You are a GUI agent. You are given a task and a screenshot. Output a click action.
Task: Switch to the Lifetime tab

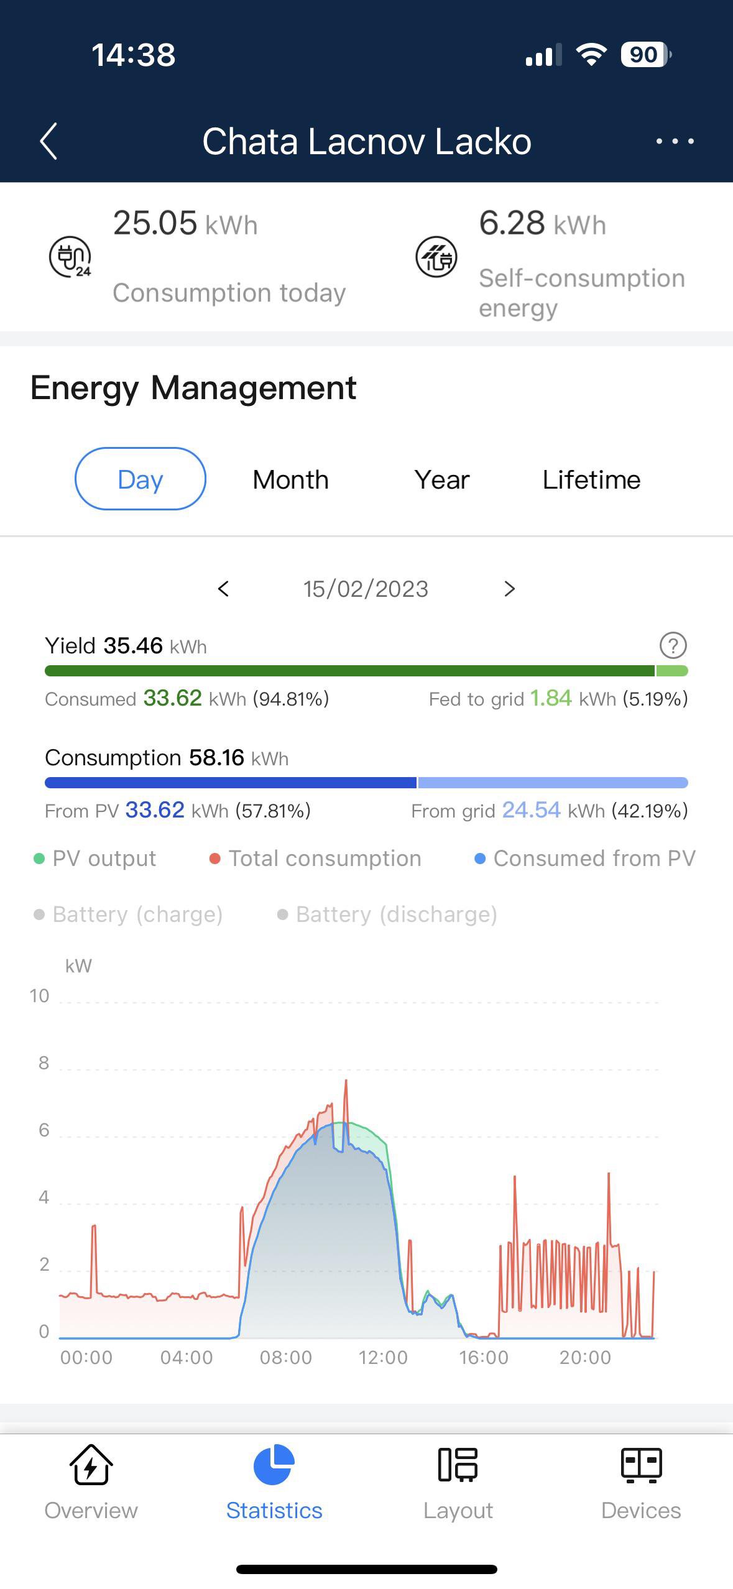pyautogui.click(x=591, y=479)
